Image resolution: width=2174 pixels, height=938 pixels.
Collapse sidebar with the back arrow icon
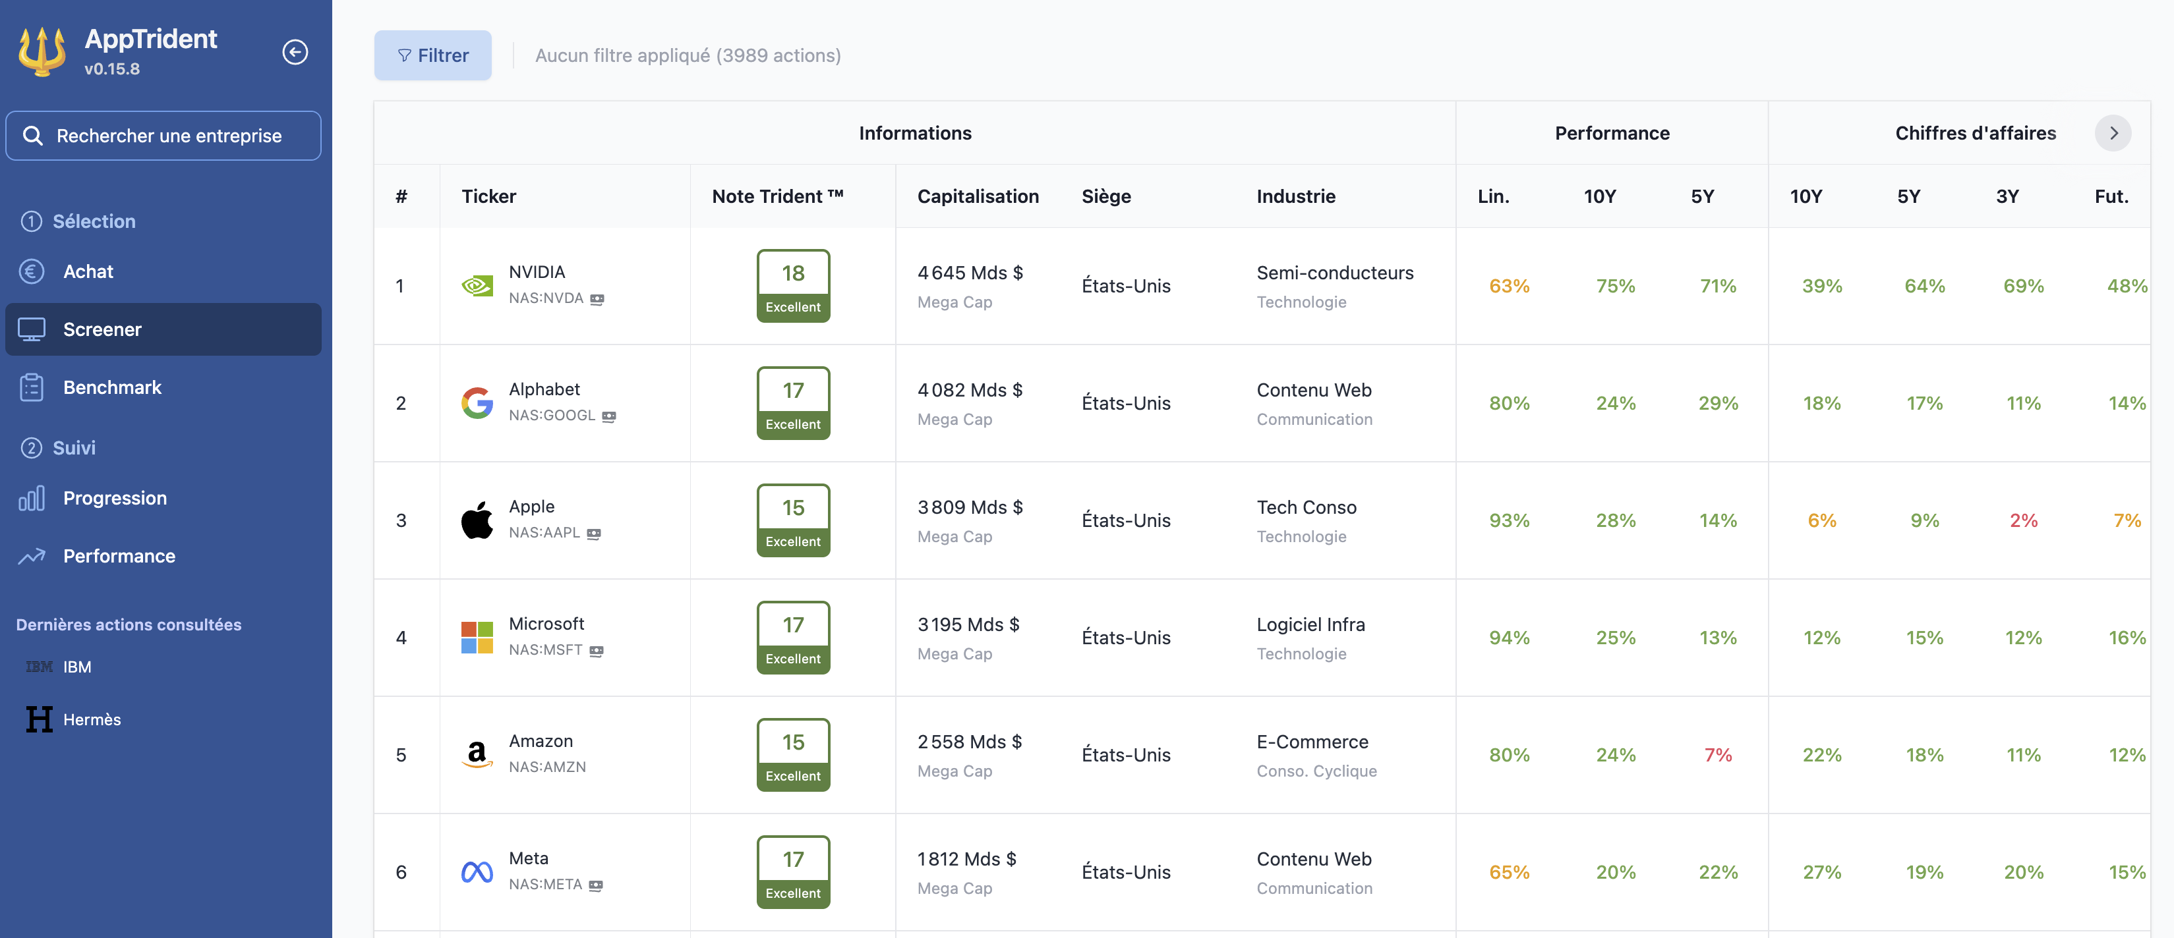coord(295,52)
